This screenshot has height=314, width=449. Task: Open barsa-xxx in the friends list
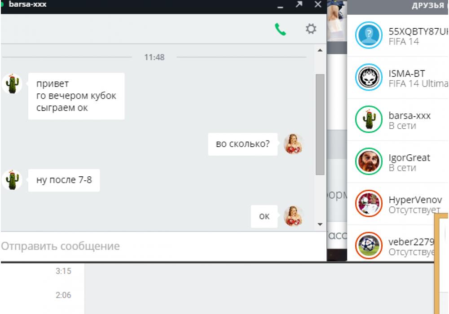pyautogui.click(x=409, y=120)
